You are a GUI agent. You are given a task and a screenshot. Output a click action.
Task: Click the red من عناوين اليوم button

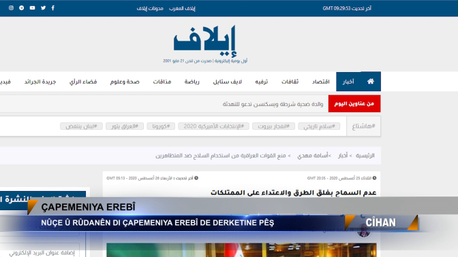click(354, 103)
